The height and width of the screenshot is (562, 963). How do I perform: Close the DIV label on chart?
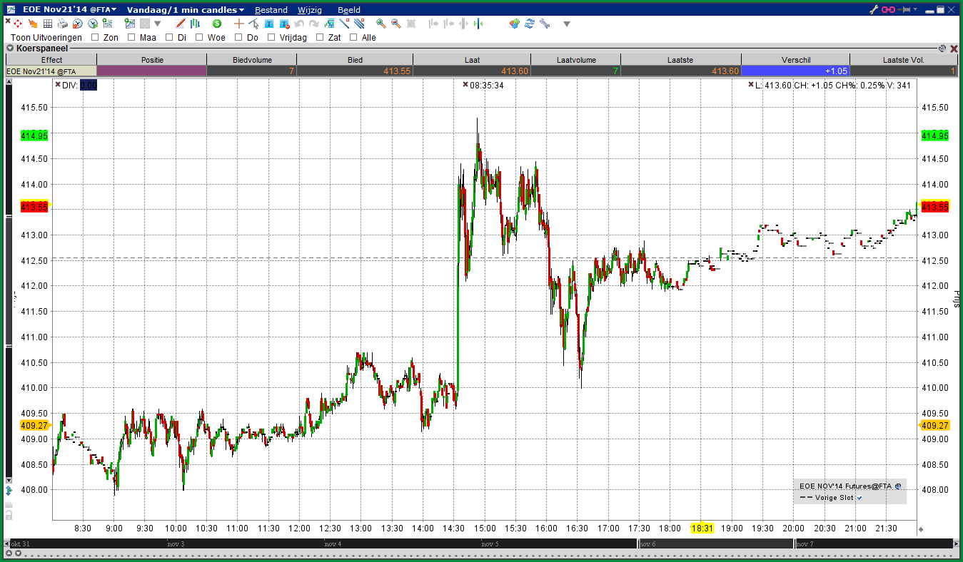(x=57, y=85)
